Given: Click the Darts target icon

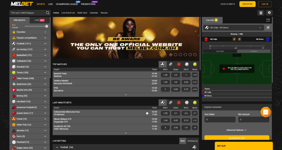Looking at the screenshot, I should point(14,136).
